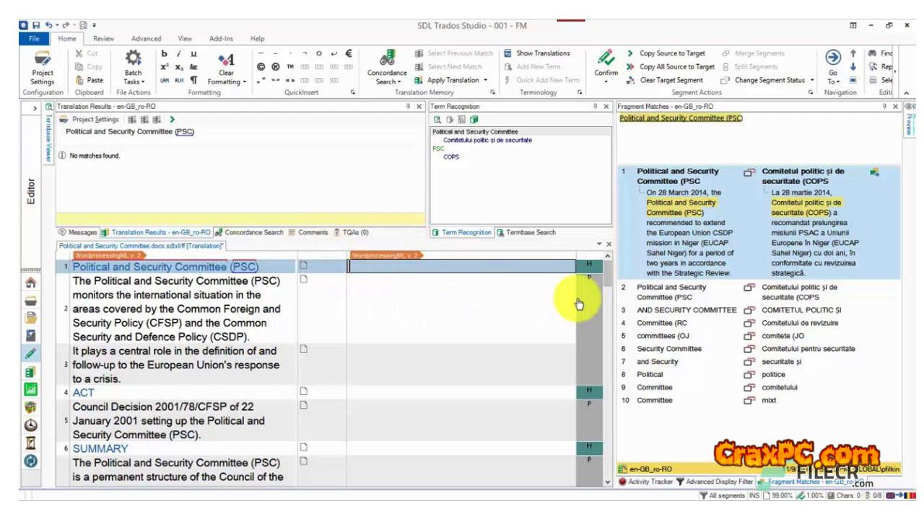Expand the Batch Tasks dropdown
The width and height of the screenshot is (924, 519).
(134, 82)
